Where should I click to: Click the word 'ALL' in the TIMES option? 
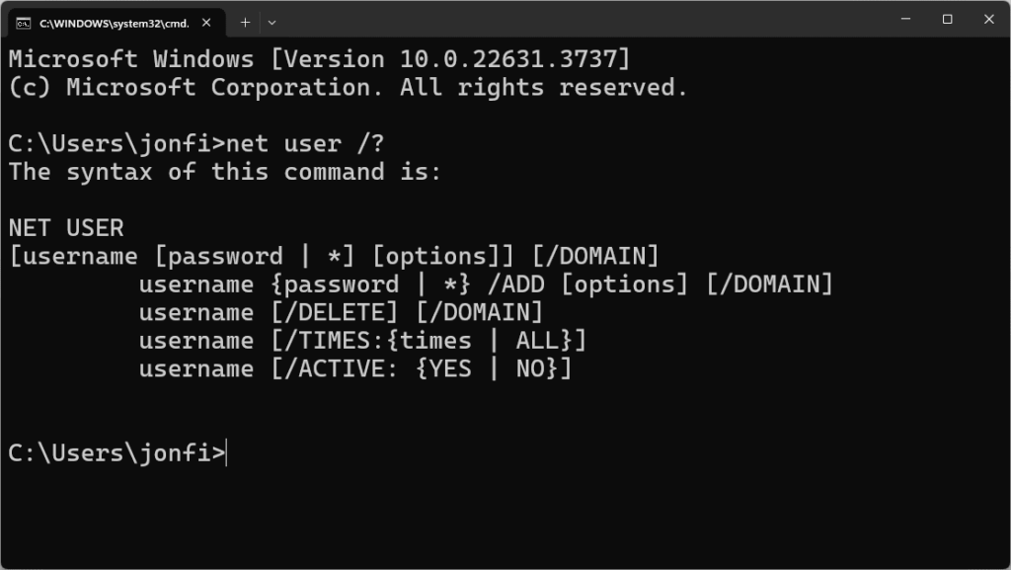pyautogui.click(x=537, y=341)
